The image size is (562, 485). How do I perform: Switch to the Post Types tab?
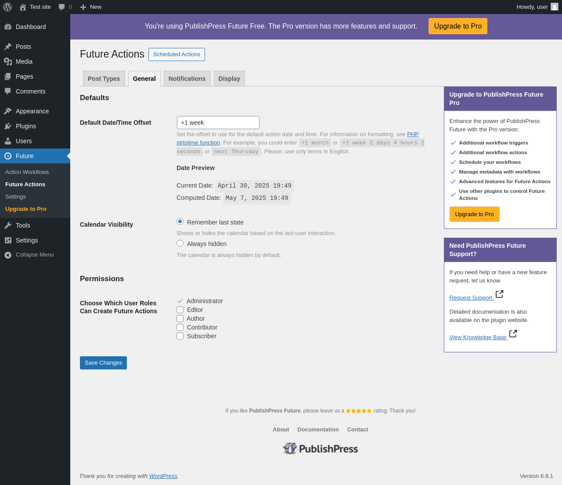pyautogui.click(x=104, y=79)
